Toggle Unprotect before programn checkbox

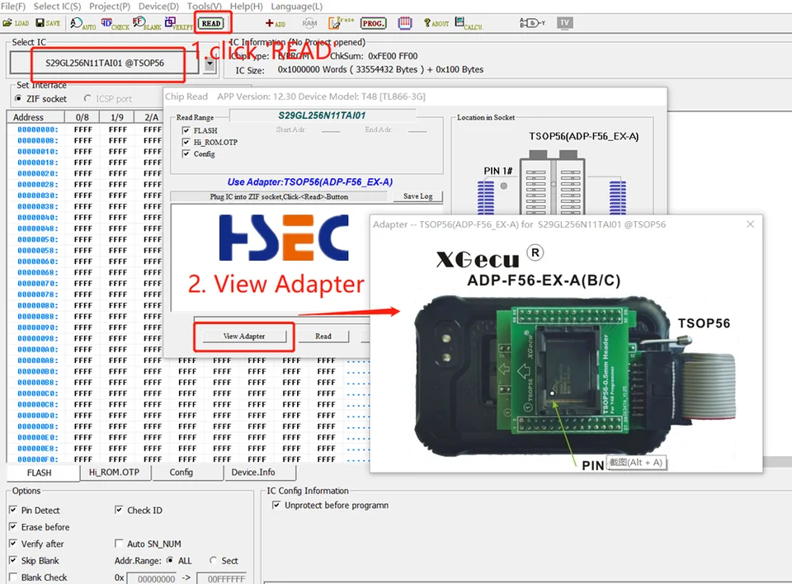coord(276,505)
